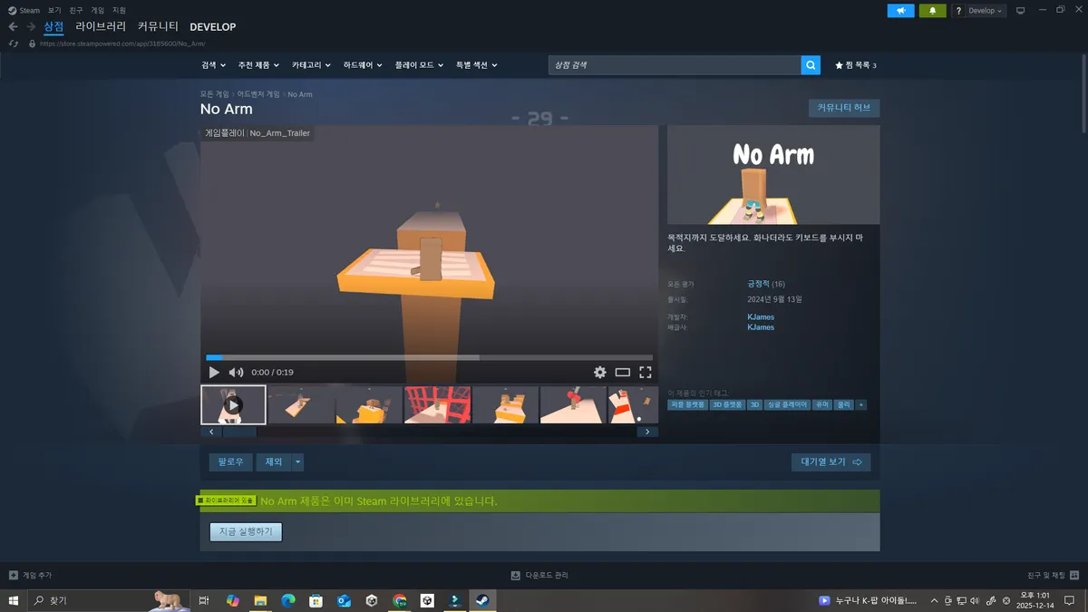Image resolution: width=1088 pixels, height=612 pixels.
Task: Open the 찜 목록 wishlist link
Action: pos(855,65)
